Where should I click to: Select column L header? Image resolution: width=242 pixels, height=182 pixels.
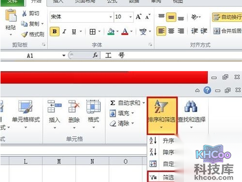pos(26,161)
